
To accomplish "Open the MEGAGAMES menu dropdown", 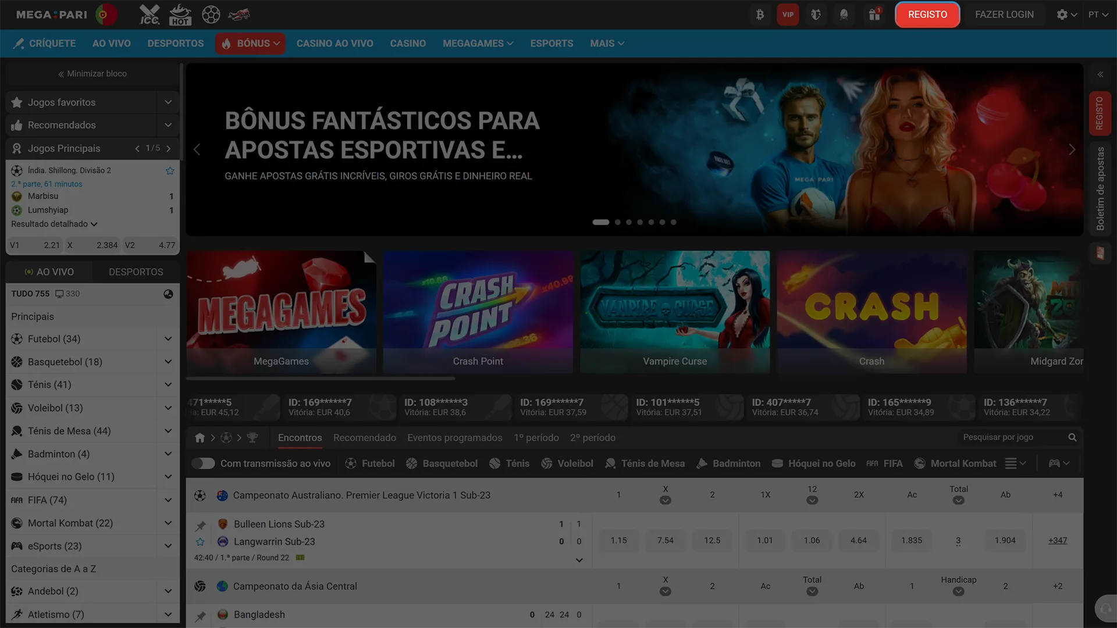I will pyautogui.click(x=478, y=44).
